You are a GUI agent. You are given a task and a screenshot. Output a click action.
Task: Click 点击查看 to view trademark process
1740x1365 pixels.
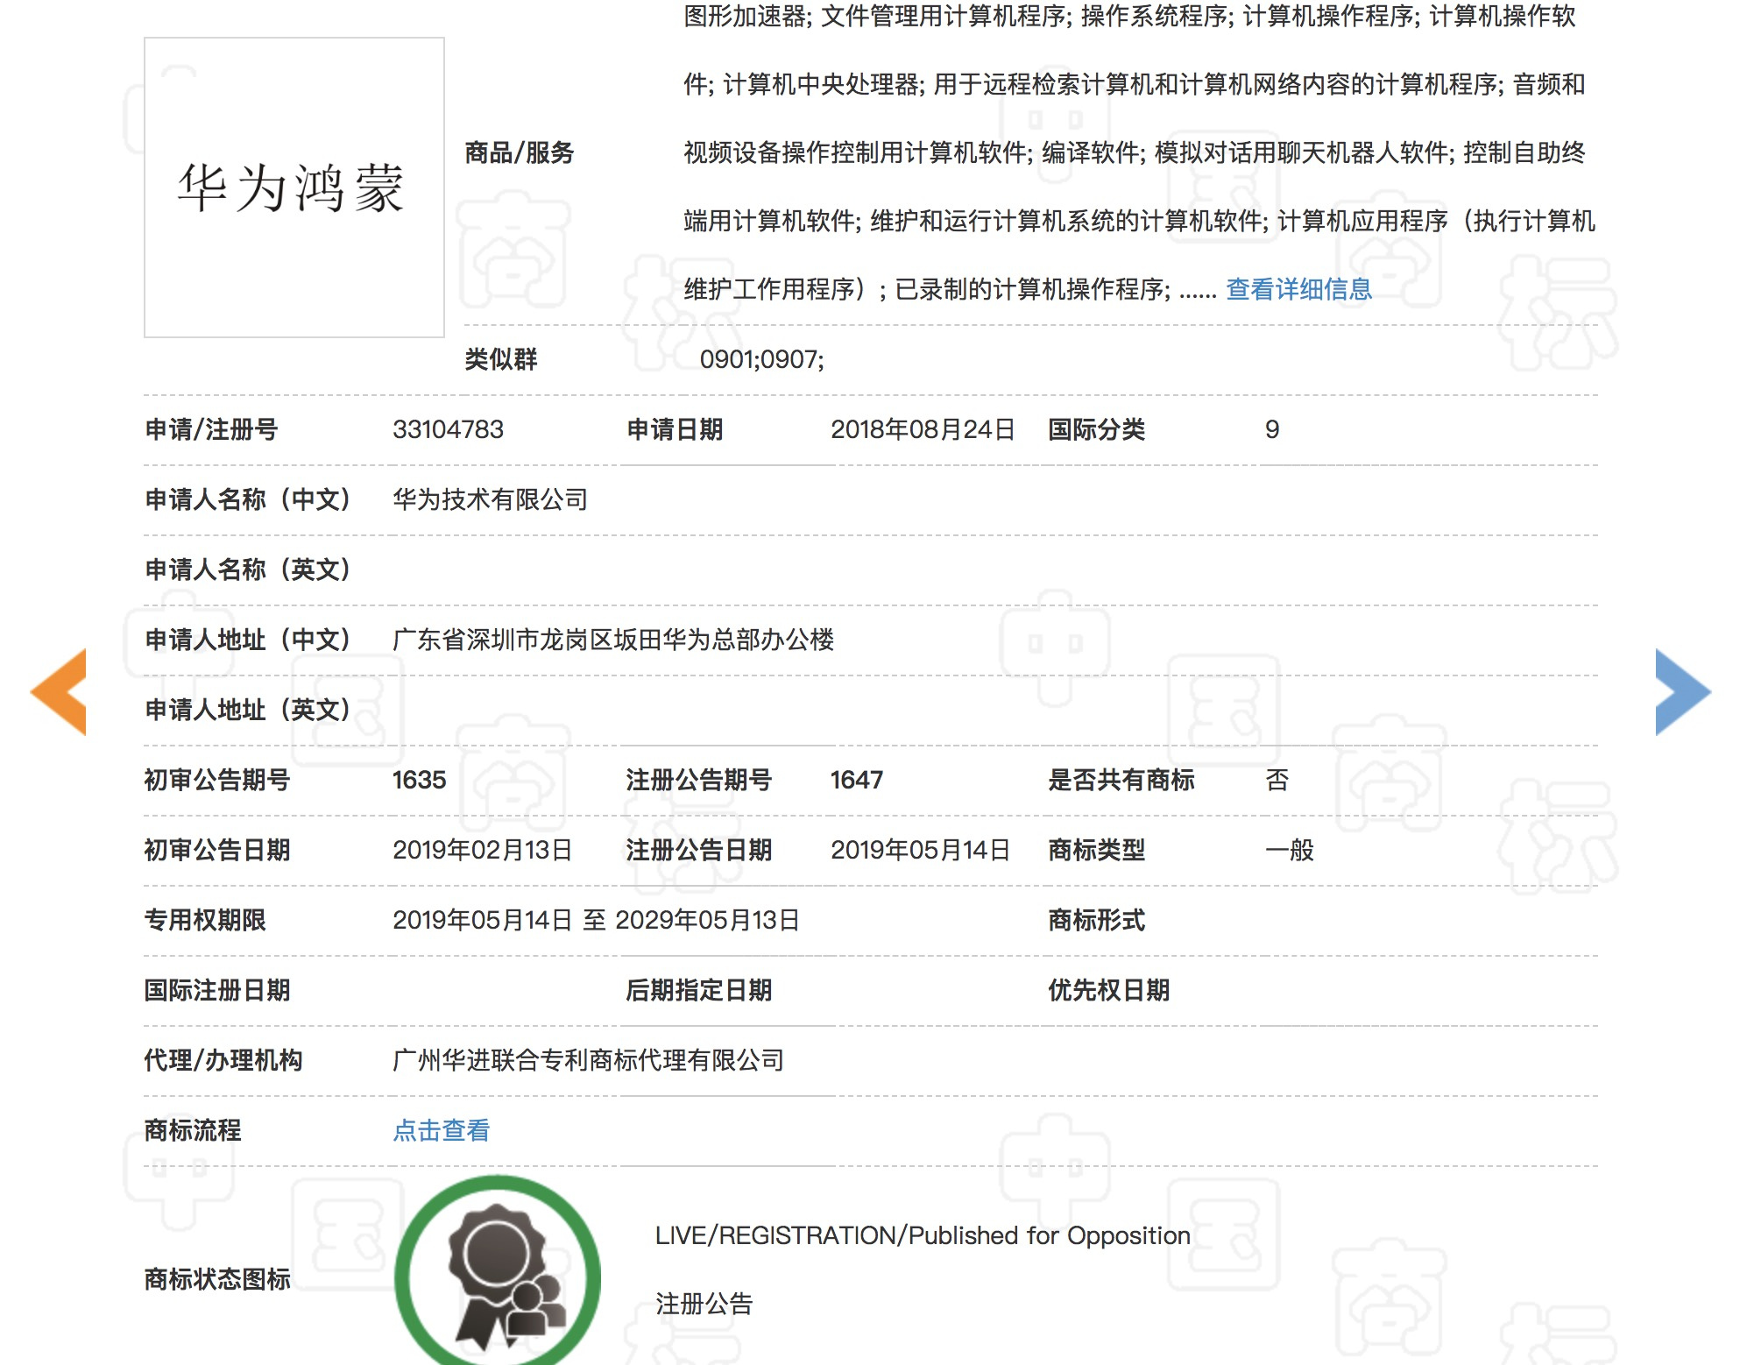pos(441,1131)
